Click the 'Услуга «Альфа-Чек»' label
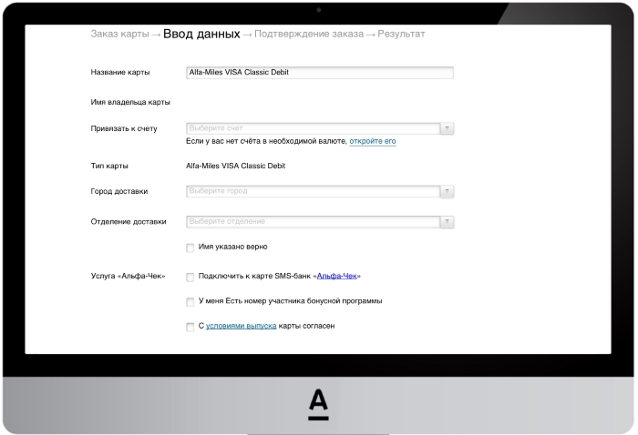The height and width of the screenshot is (435, 638). [128, 276]
